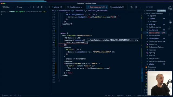Screen dimensions: 173x97
Task: Select the TERMINAL panel tab
Action: pyautogui.click(x=6, y=7)
